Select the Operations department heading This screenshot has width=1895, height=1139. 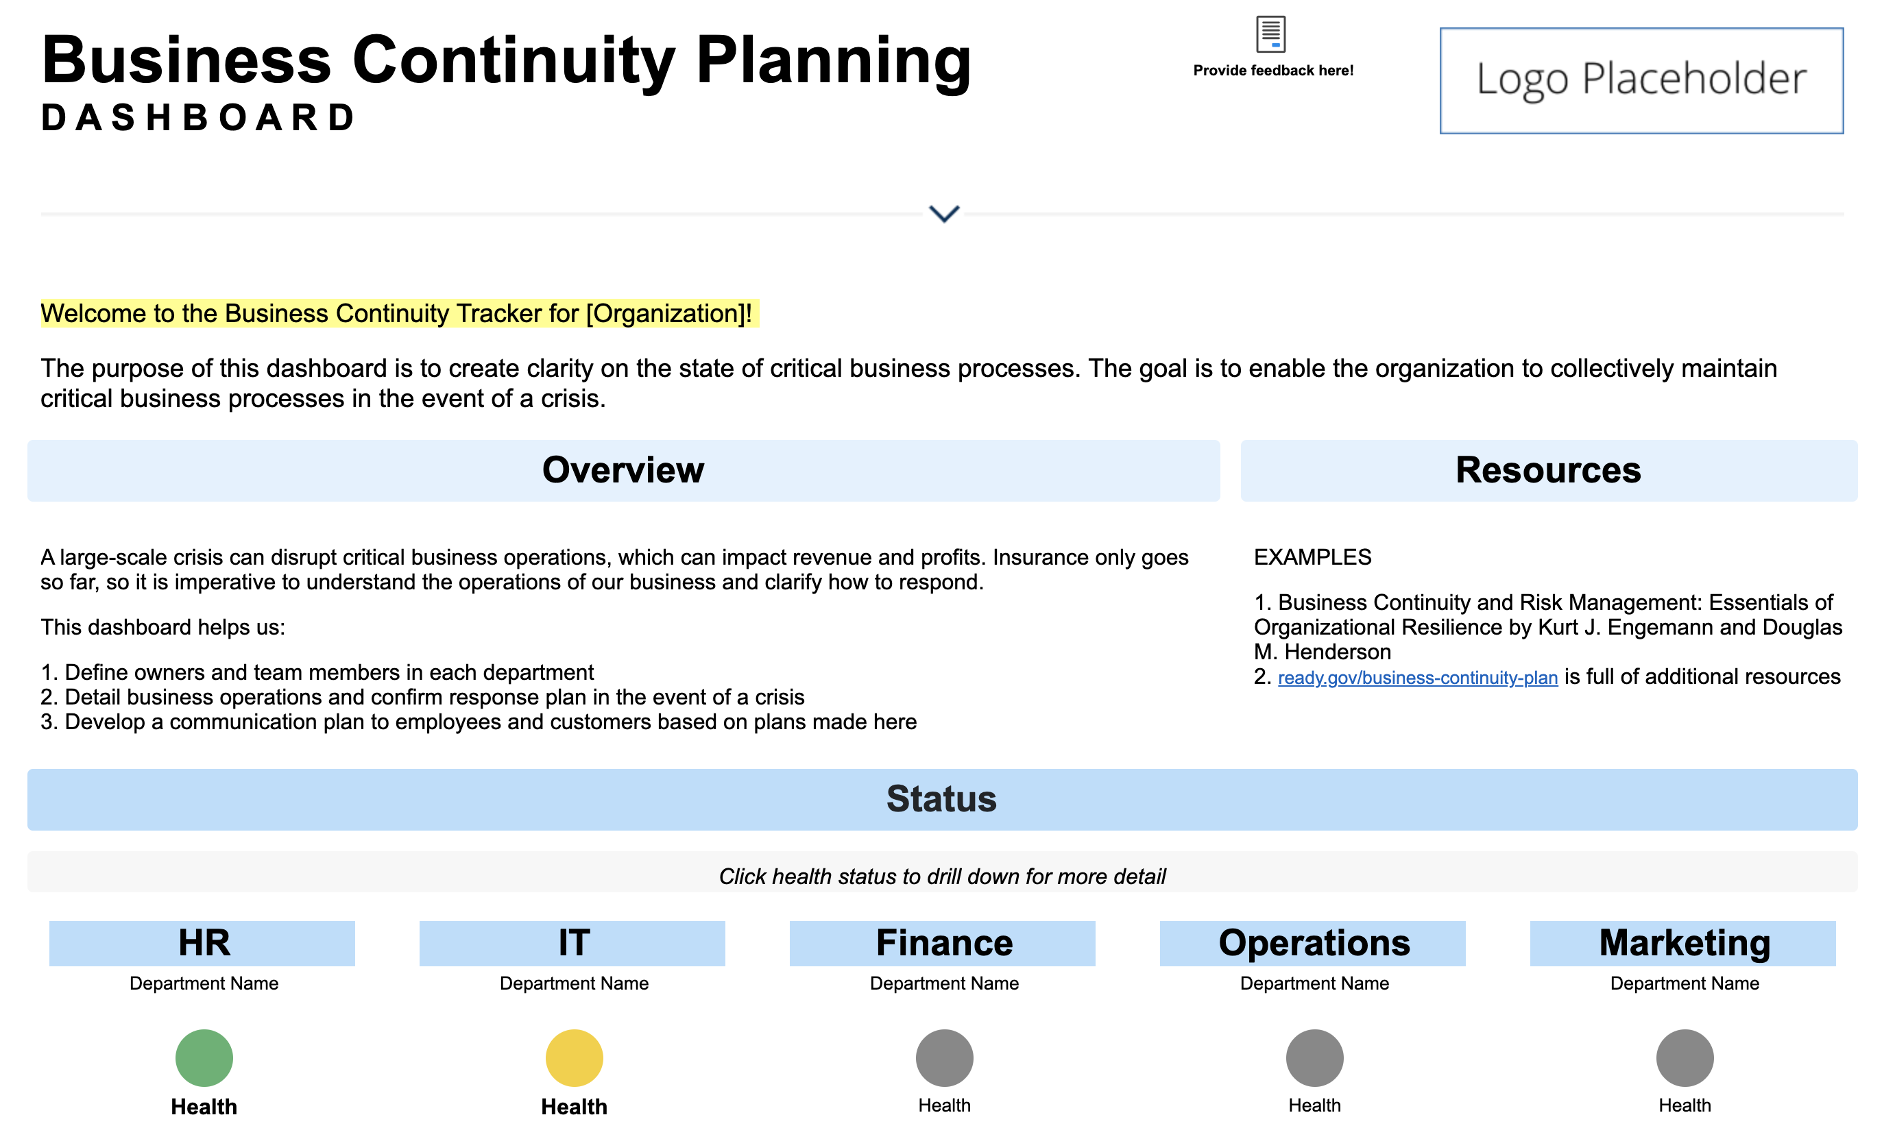(1314, 942)
